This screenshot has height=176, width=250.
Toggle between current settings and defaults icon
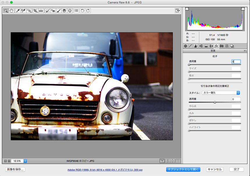tap(178, 161)
